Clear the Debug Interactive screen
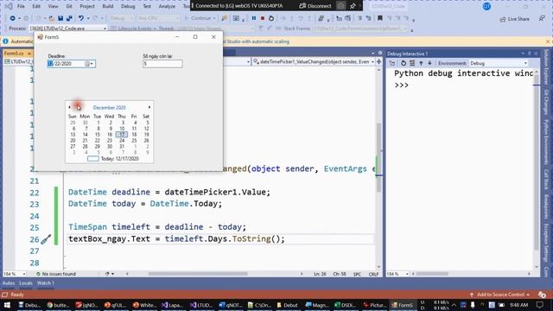 tap(412, 63)
